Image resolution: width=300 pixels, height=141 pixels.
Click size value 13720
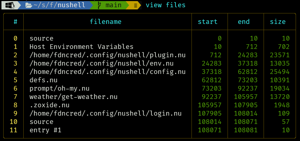(280, 97)
